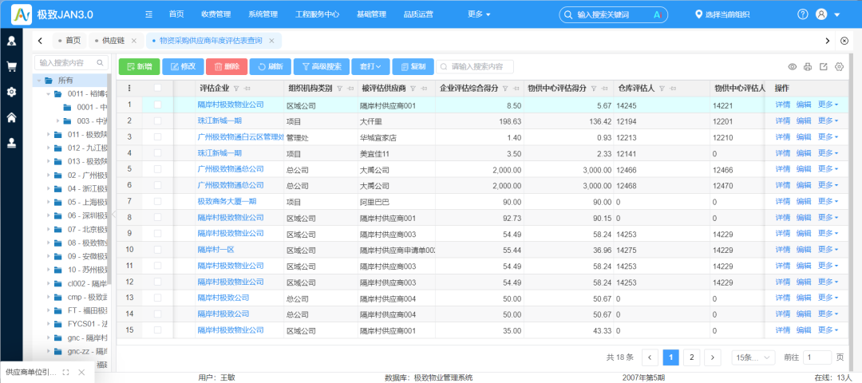
Task: Click filter icon on 评估企业 column
Action: pyautogui.click(x=236, y=88)
